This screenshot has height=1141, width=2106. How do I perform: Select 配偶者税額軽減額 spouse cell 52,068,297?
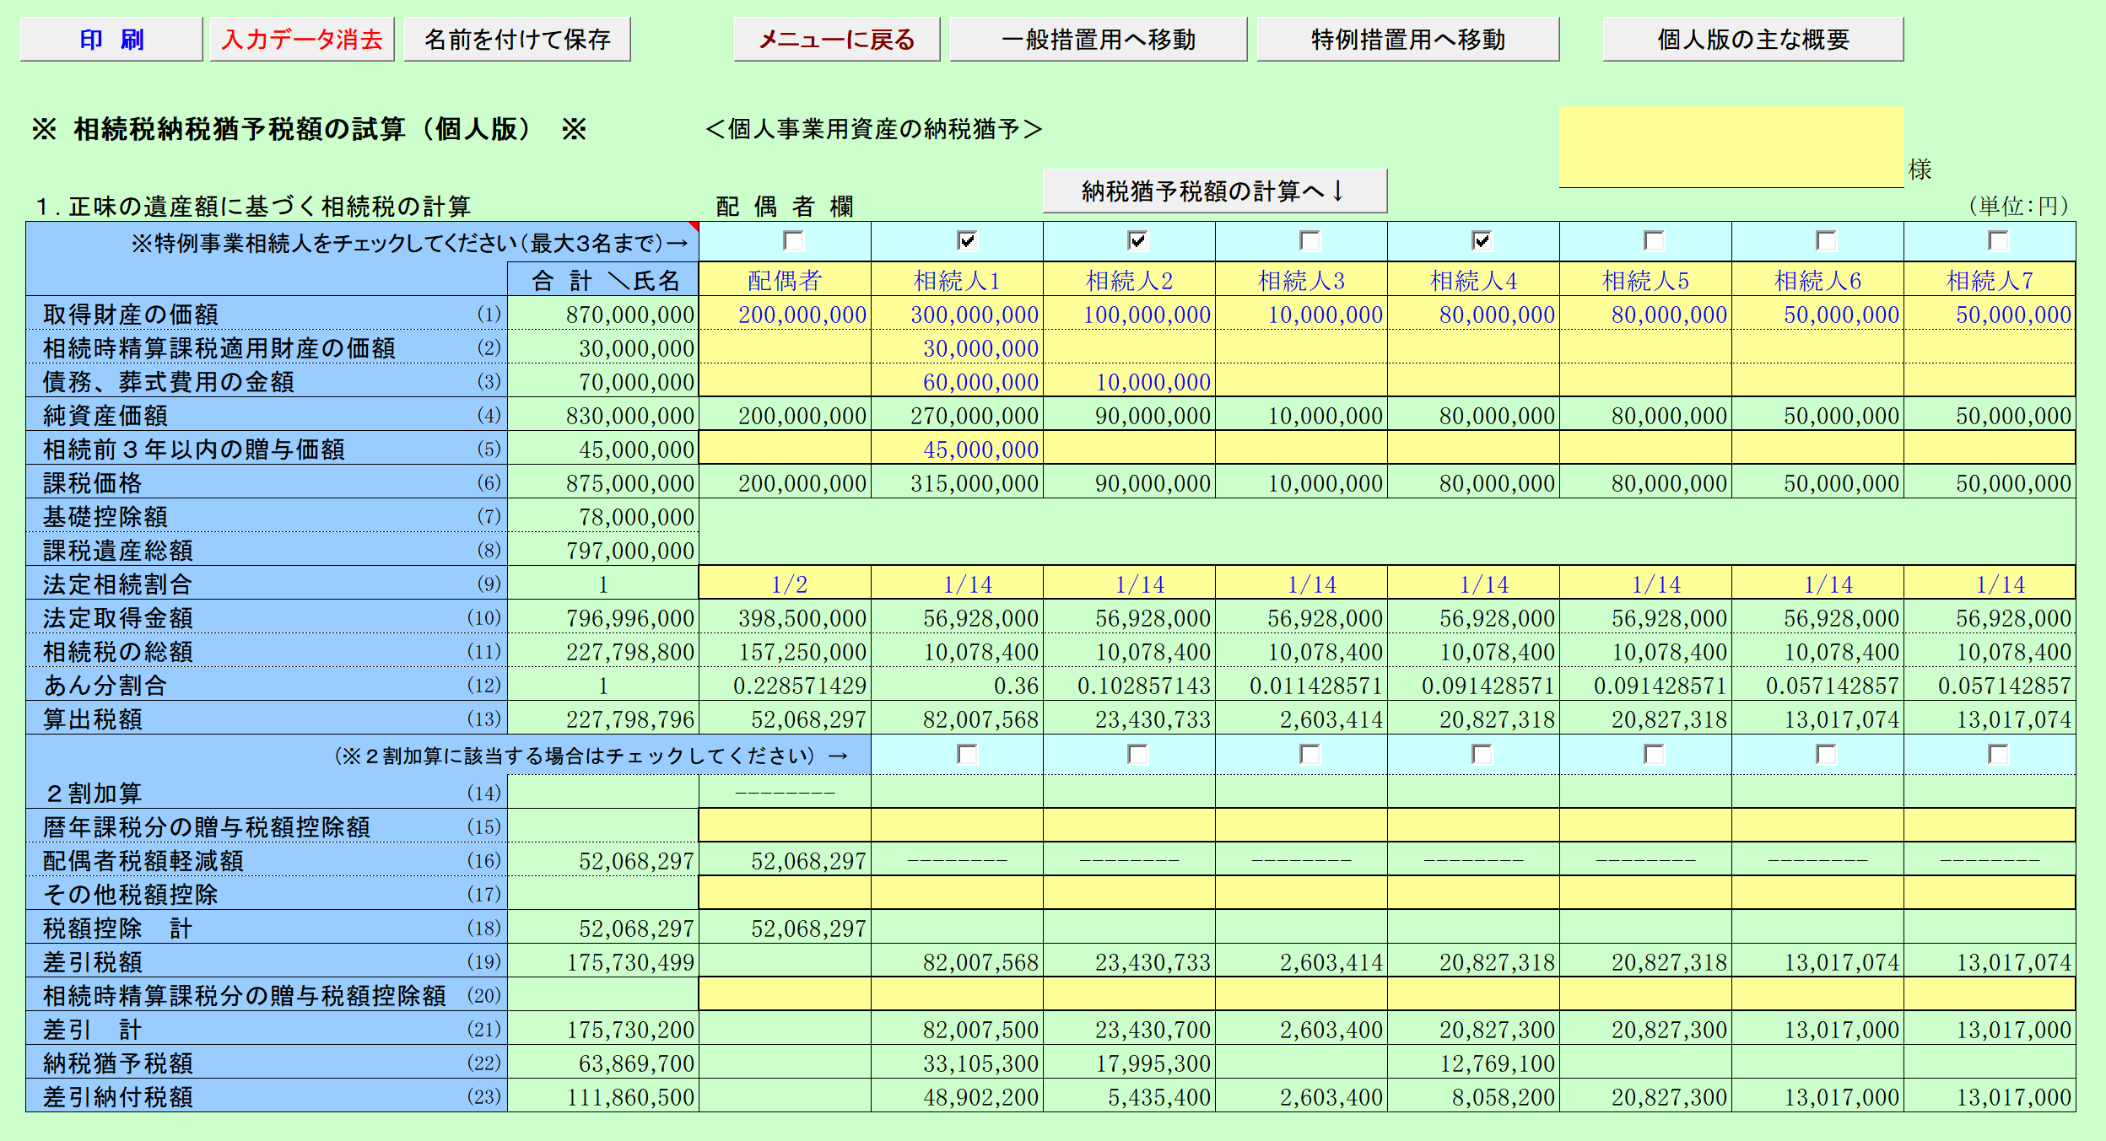[x=785, y=859]
